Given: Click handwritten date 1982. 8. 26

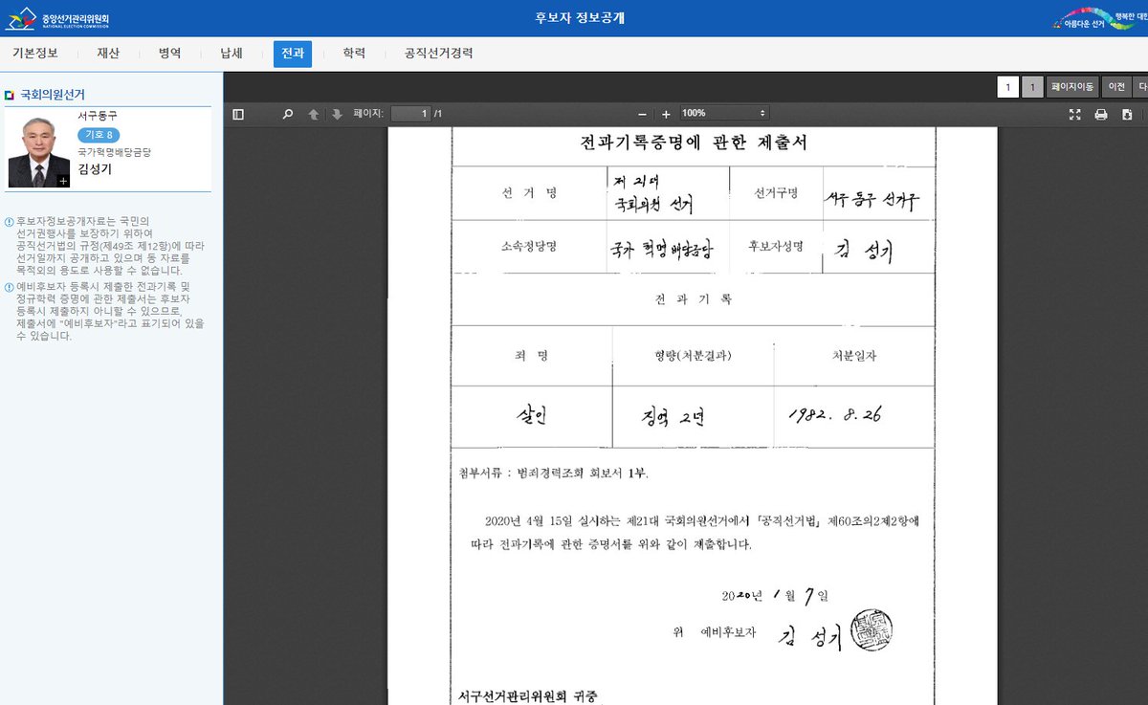Looking at the screenshot, I should point(833,414).
